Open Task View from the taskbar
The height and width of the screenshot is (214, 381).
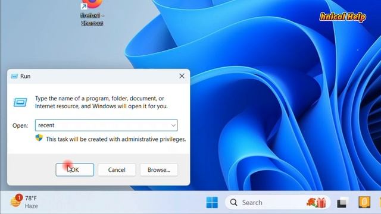click(x=343, y=202)
